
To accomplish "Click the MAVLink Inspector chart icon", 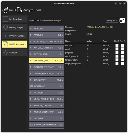I will (6, 44).
